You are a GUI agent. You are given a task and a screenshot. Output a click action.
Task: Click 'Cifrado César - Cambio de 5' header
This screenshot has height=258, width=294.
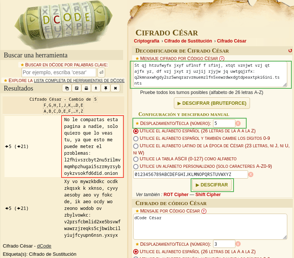coord(63,99)
